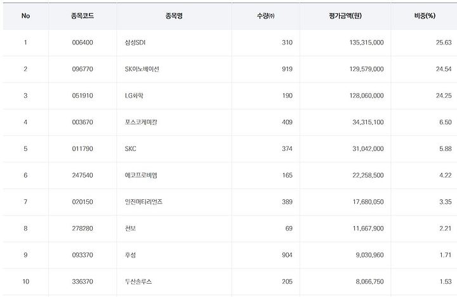Click weight 4.22
457x297 pixels.
(446, 175)
